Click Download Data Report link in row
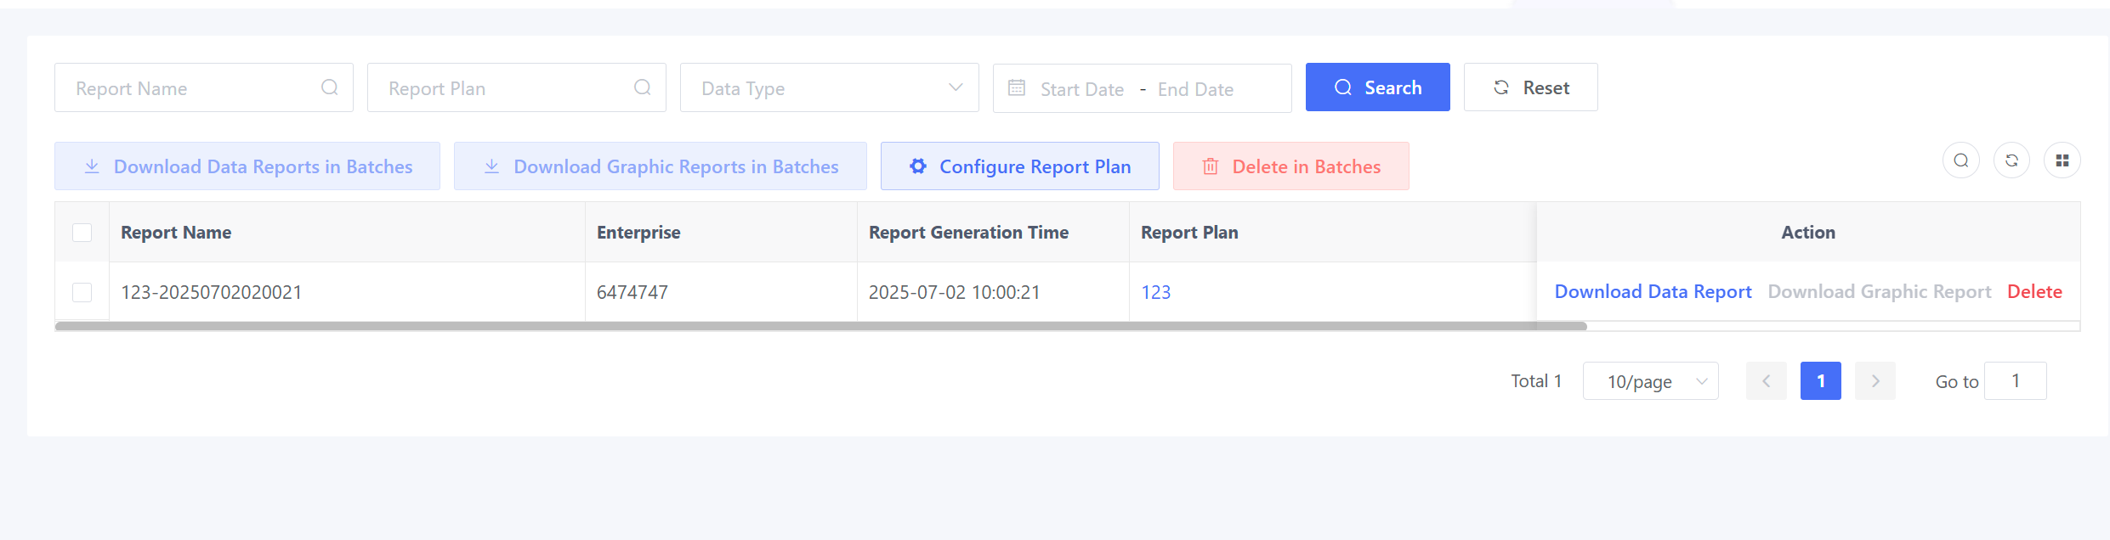Screen dimensions: 2110x540 [1653, 292]
